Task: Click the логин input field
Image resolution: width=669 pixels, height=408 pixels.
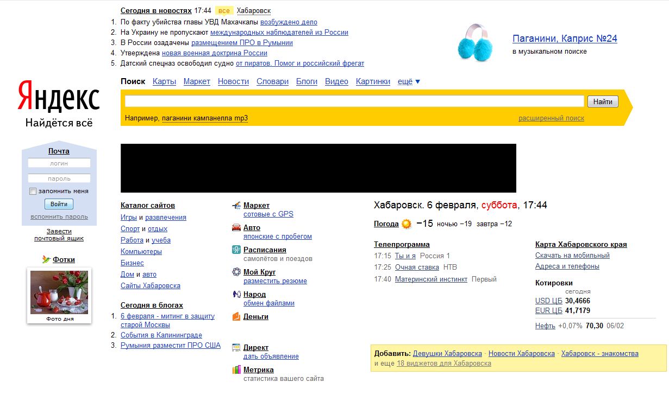Action: point(59,163)
